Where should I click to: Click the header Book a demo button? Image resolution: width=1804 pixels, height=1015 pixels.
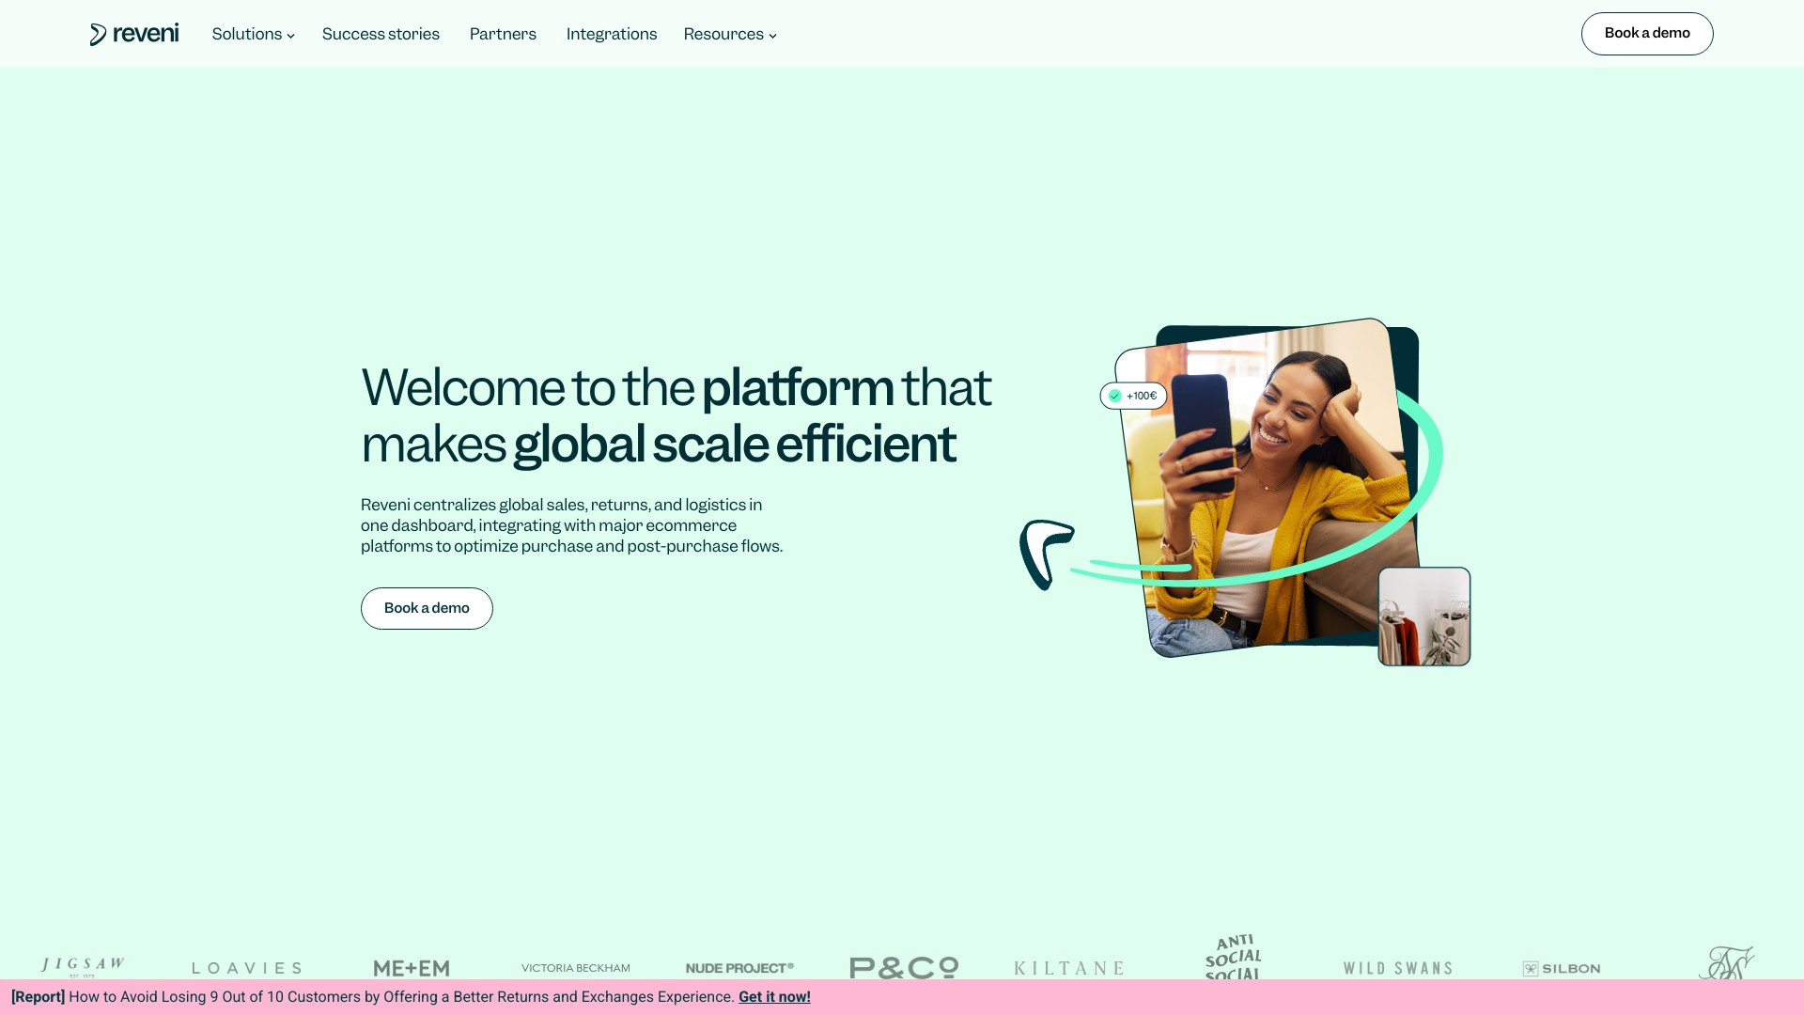tap(1646, 34)
